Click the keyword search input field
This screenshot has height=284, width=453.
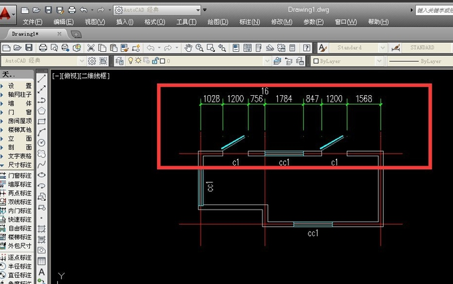pos(434,11)
